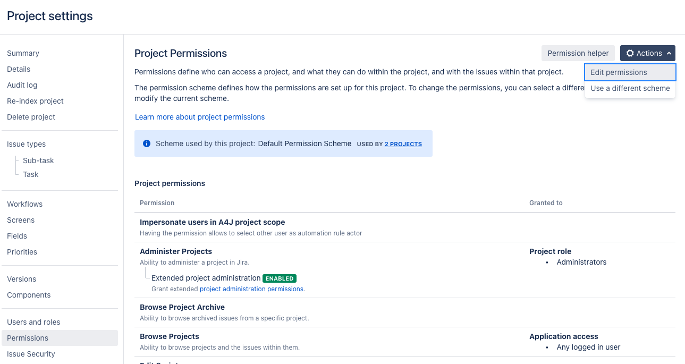
Task: Open the 2 PROJECTS link
Action: [x=403, y=144]
